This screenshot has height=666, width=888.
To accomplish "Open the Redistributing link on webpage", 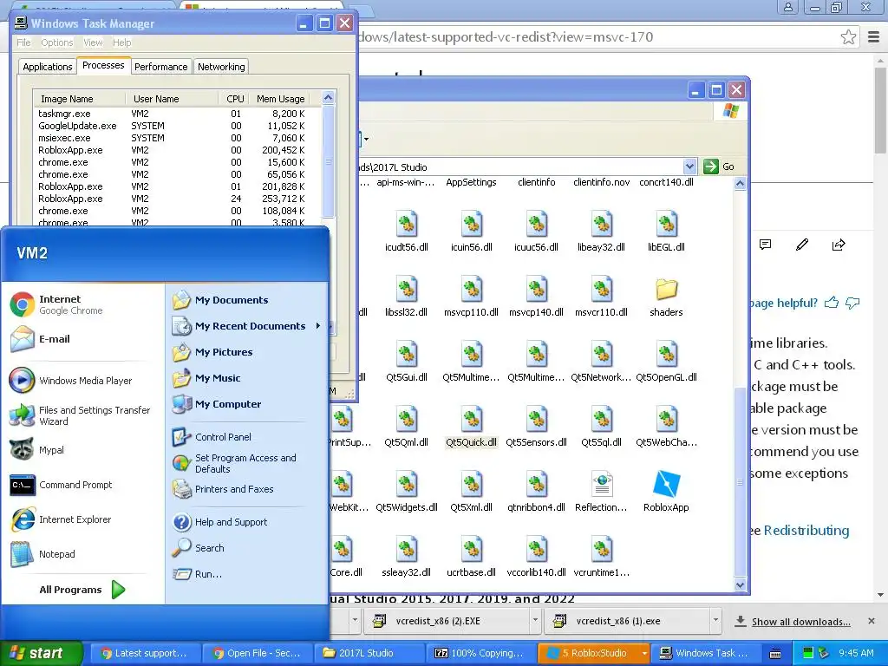I will coord(806,531).
